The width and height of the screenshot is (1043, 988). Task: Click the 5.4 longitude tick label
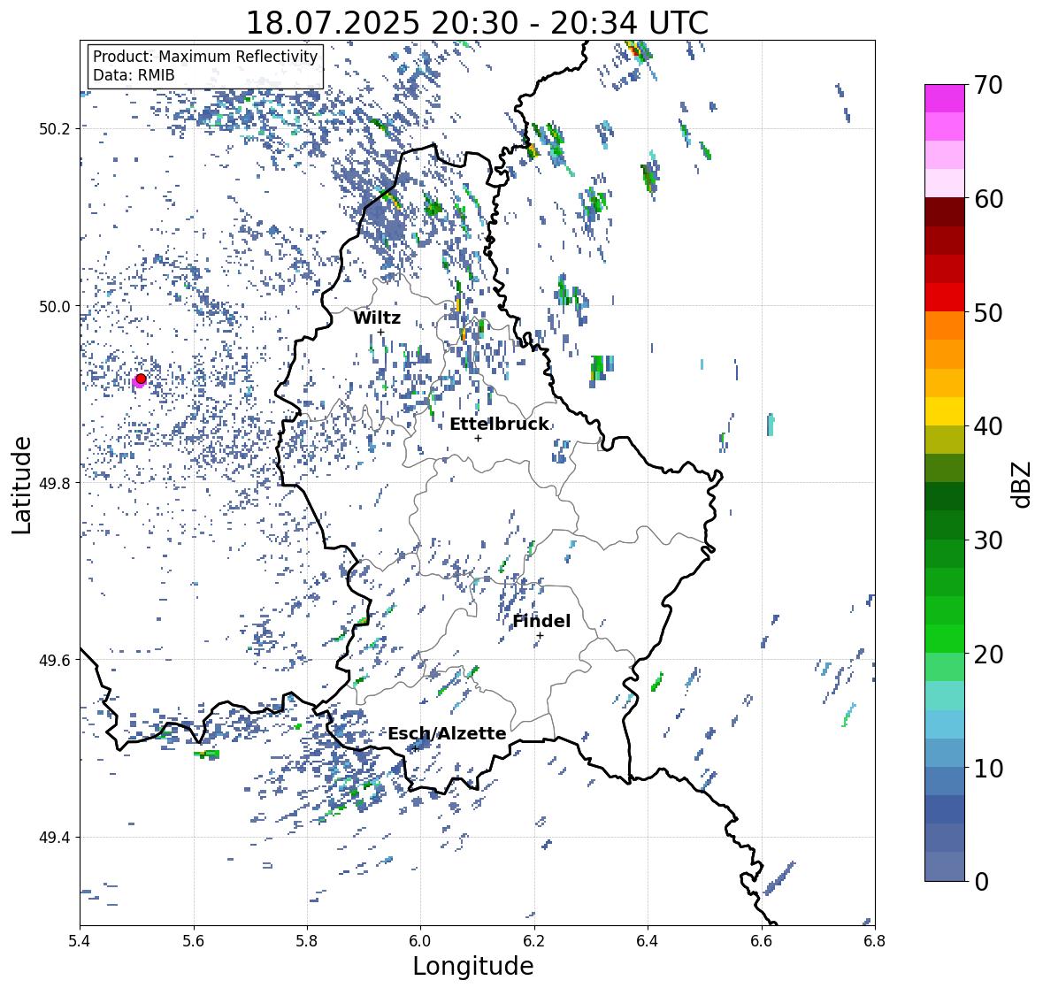(80, 941)
